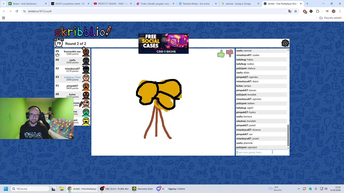Click the thumbs up like icon

pos(221,54)
